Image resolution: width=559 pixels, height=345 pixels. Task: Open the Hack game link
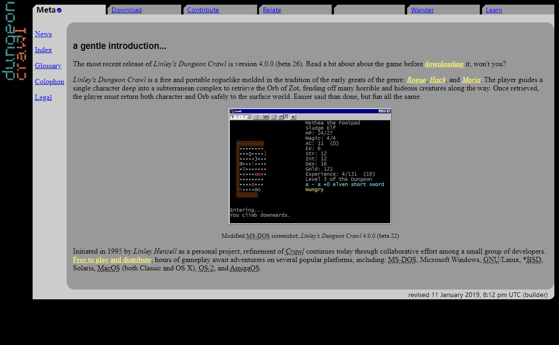[x=437, y=80]
